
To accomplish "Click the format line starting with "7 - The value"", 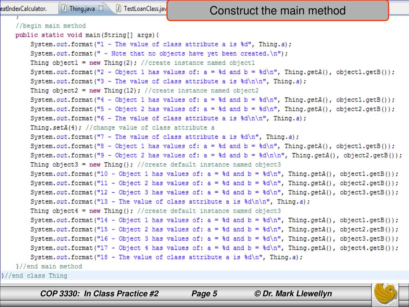I will coord(165,137).
